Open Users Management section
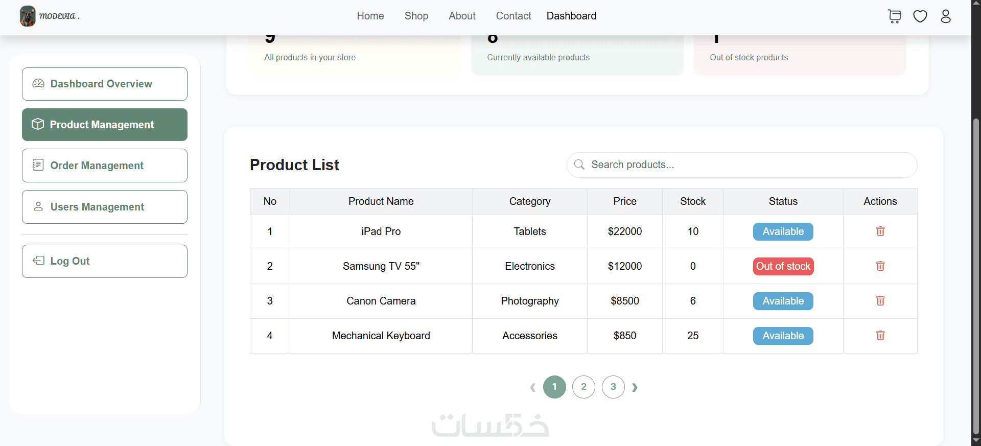The width and height of the screenshot is (981, 446). pyautogui.click(x=105, y=207)
